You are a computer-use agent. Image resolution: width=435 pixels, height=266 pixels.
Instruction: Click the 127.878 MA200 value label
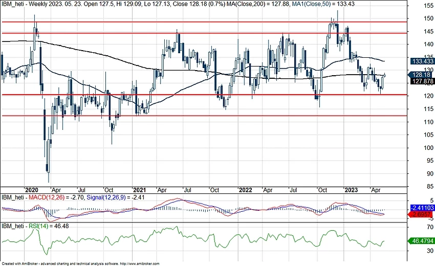click(422, 81)
